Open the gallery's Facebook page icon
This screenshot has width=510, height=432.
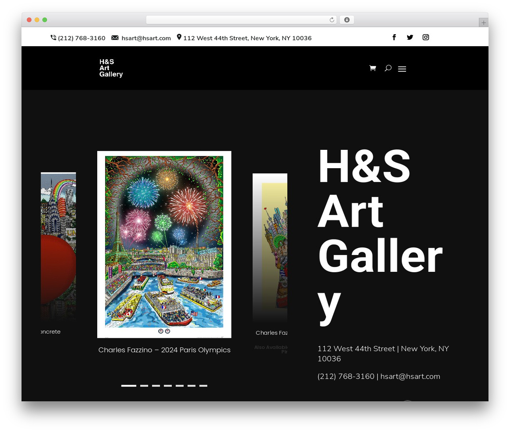(394, 37)
